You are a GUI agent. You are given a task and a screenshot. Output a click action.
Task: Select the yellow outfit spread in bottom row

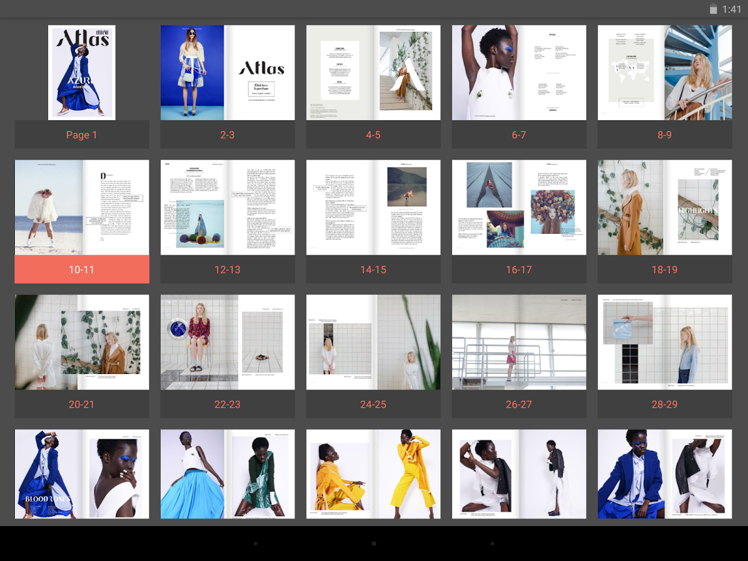(x=373, y=474)
